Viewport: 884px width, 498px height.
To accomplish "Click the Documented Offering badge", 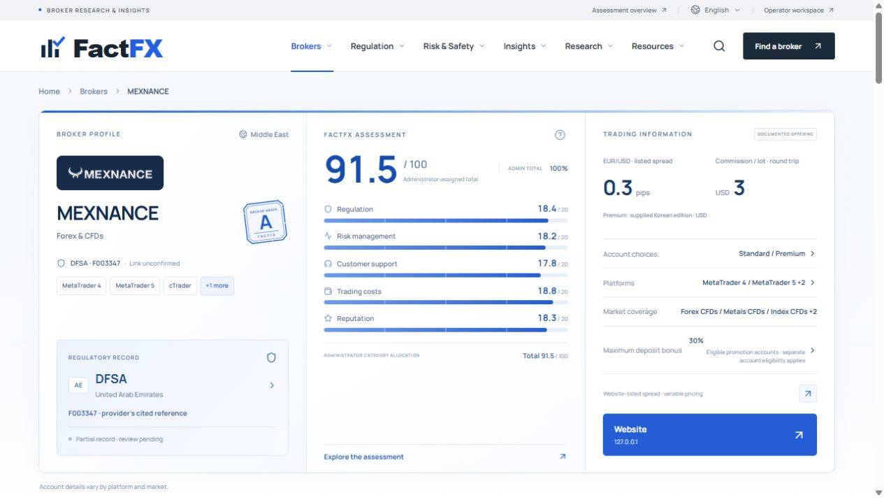I will (x=785, y=134).
